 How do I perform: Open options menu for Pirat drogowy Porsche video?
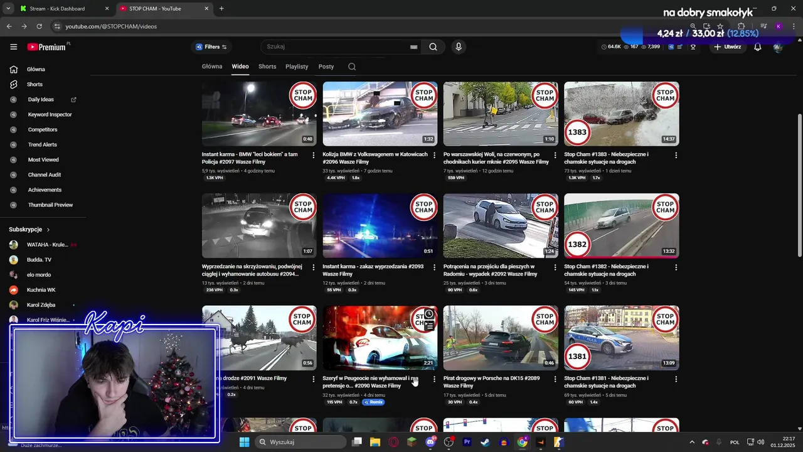555,379
